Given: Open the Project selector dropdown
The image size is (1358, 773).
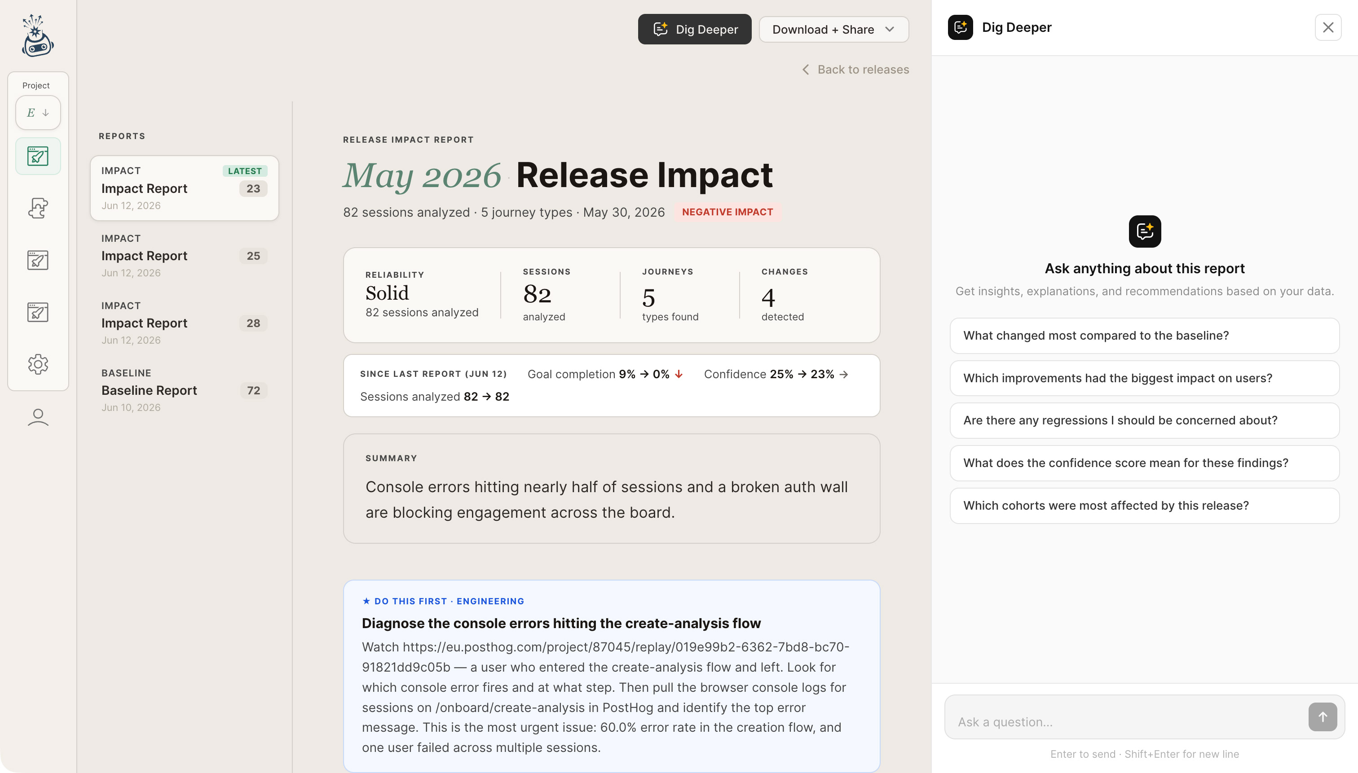Looking at the screenshot, I should tap(38, 113).
